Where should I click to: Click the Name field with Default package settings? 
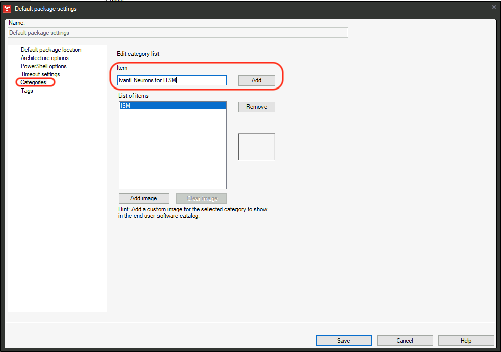178,33
